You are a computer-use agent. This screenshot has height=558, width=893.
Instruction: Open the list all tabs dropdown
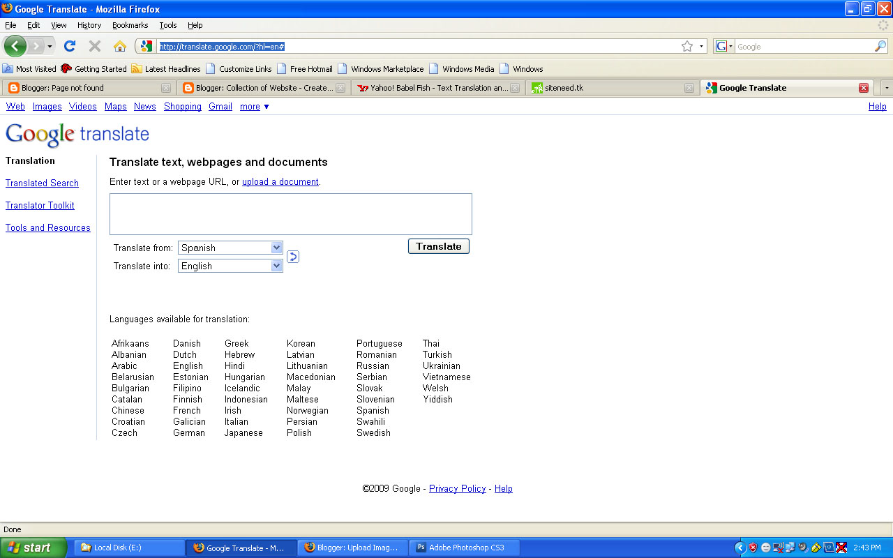point(887,88)
